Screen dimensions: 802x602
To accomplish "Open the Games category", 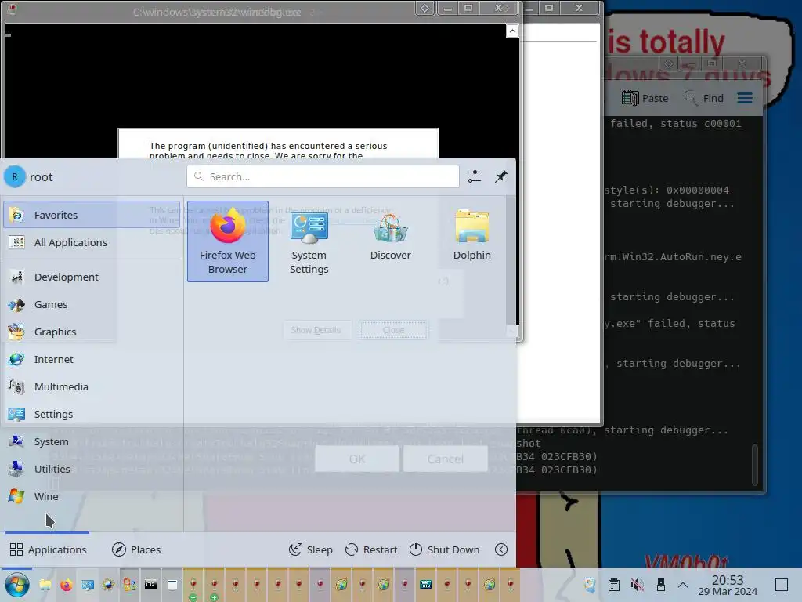I will (x=92, y=305).
